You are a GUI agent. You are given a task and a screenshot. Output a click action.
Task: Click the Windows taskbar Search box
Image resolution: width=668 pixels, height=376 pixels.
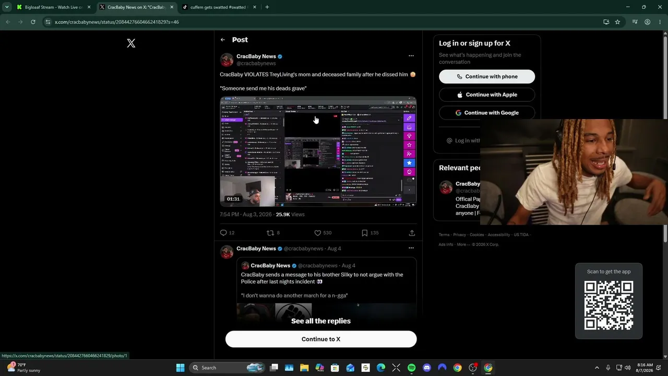pos(226,368)
